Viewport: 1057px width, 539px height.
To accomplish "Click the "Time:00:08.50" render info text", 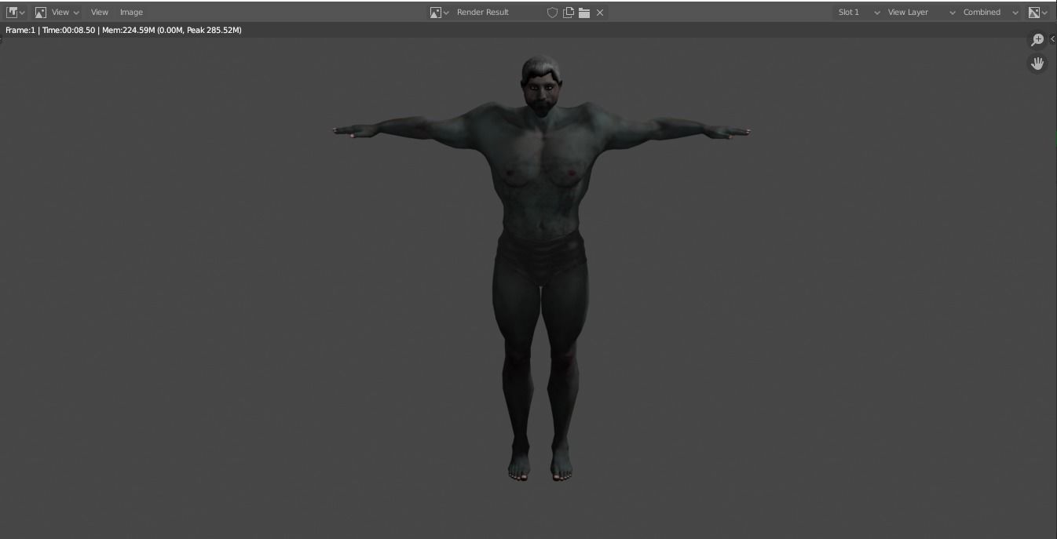I will coord(68,30).
